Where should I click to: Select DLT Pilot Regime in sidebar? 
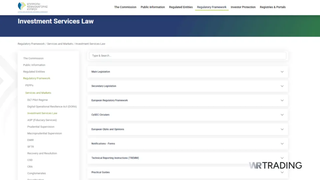[37, 100]
